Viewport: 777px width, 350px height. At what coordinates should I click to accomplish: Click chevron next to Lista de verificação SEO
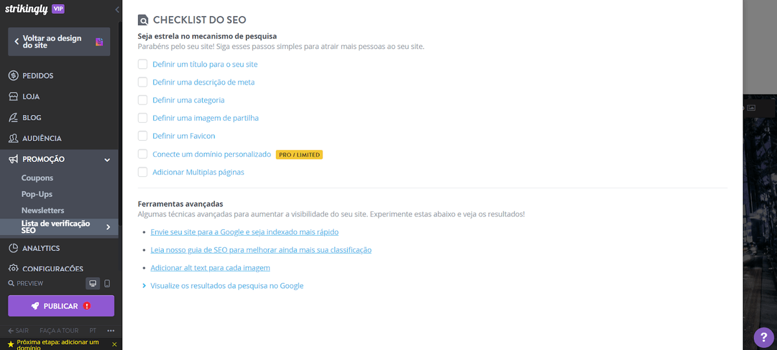(108, 227)
